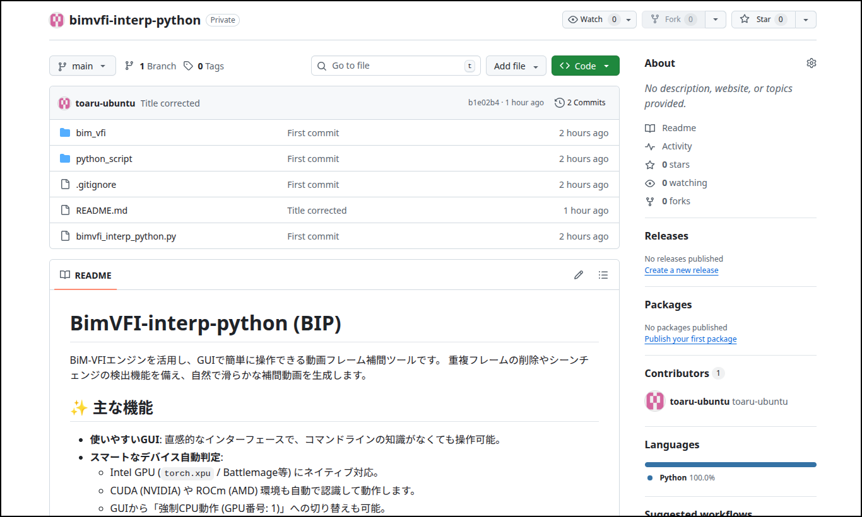Click the 2 Commits history icon

559,103
